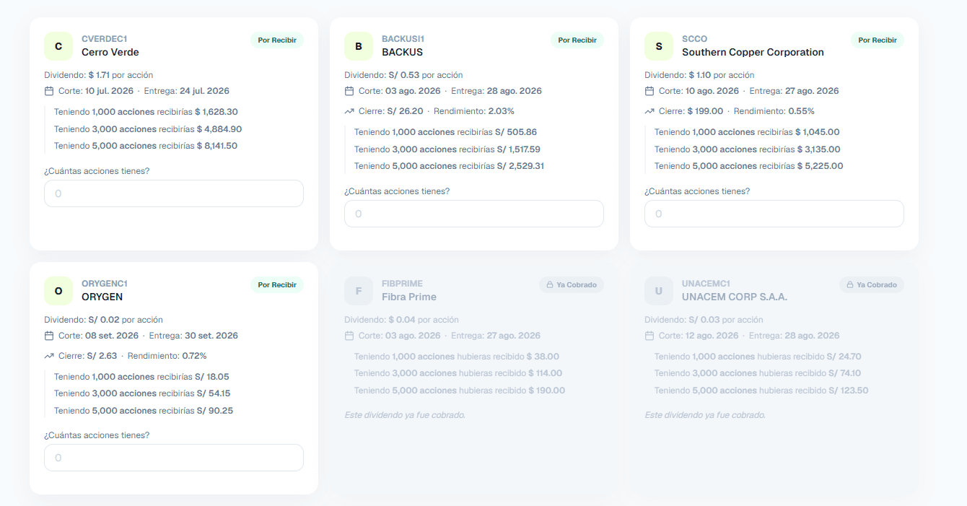967x506 pixels.
Task: Click the 'Fibra Prime' company name
Action: (409, 297)
